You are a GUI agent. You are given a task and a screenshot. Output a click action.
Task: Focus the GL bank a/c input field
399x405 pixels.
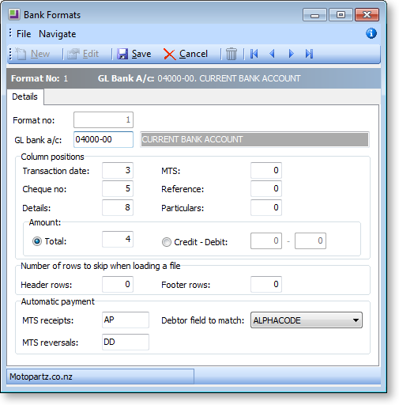tap(104, 139)
